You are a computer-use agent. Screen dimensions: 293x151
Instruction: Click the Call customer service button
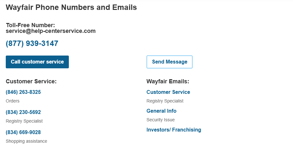tap(37, 62)
